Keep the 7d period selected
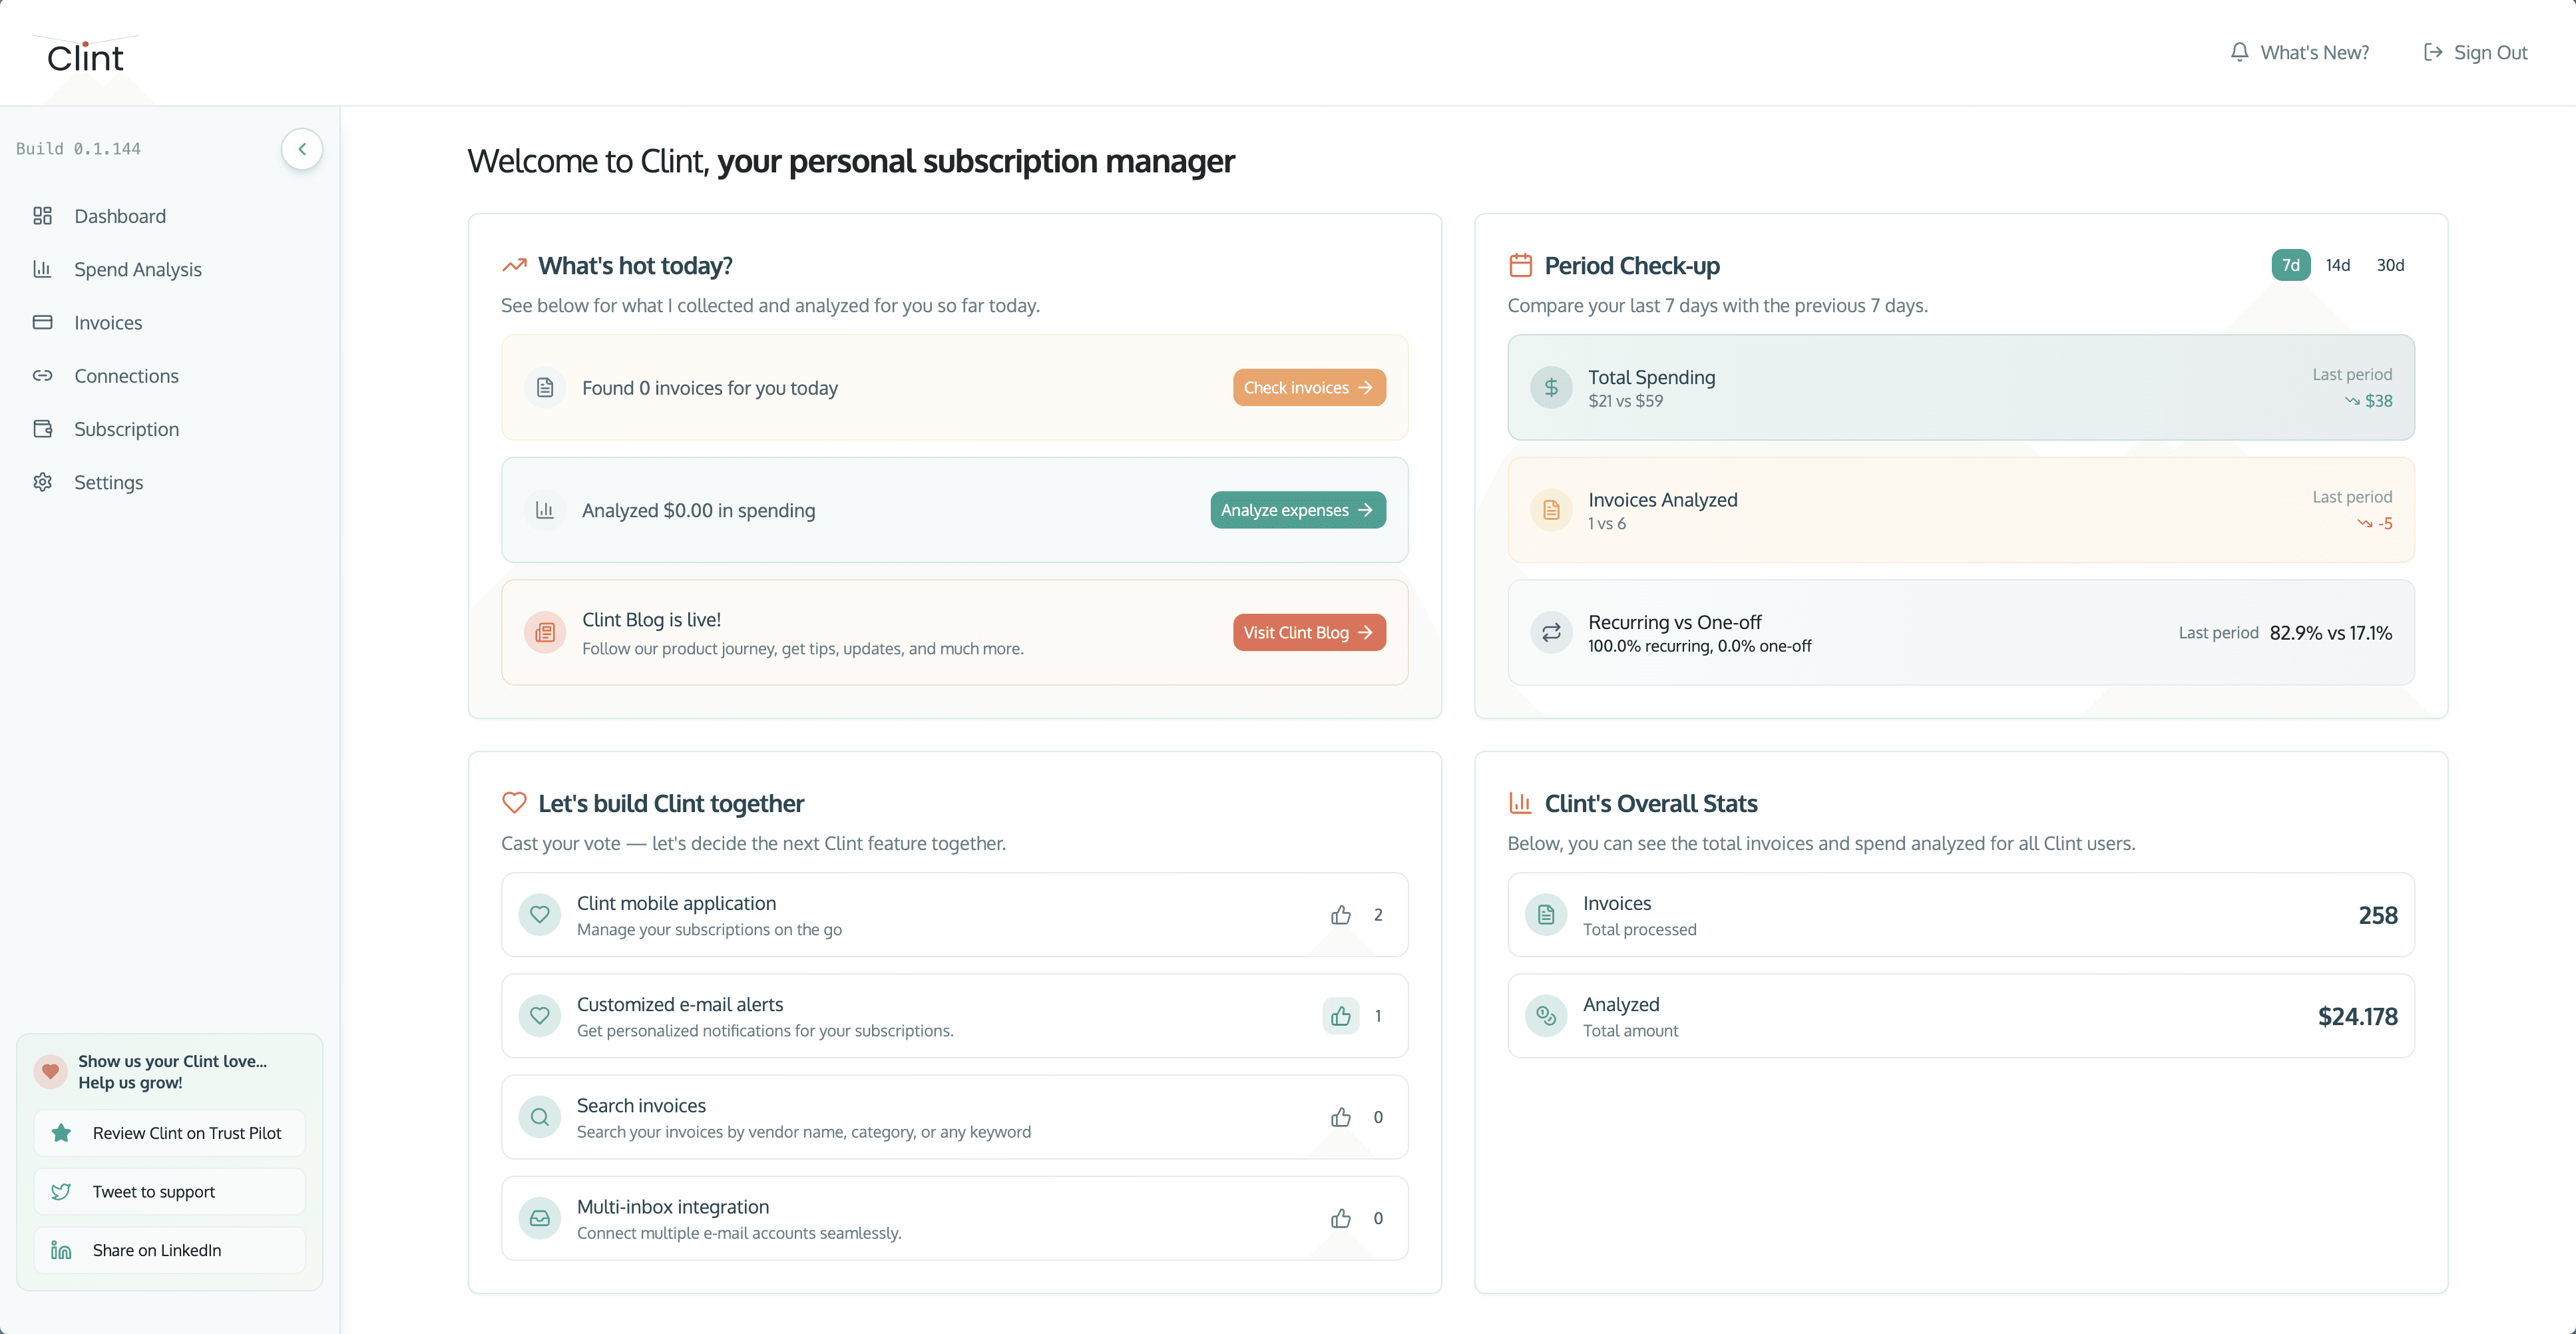The image size is (2576, 1334). [2291, 264]
